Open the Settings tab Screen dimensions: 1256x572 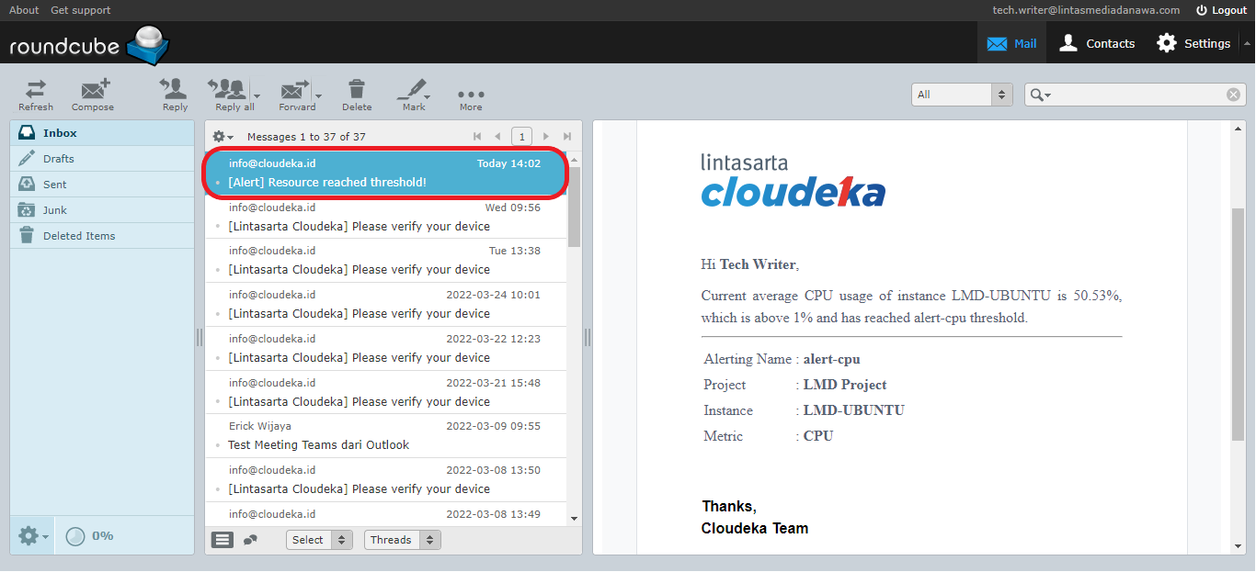[1193, 43]
